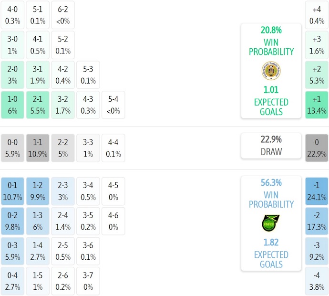This screenshot has height=296, width=329.
Task: Click the Jamaica team crest icon
Action: [x=271, y=223]
